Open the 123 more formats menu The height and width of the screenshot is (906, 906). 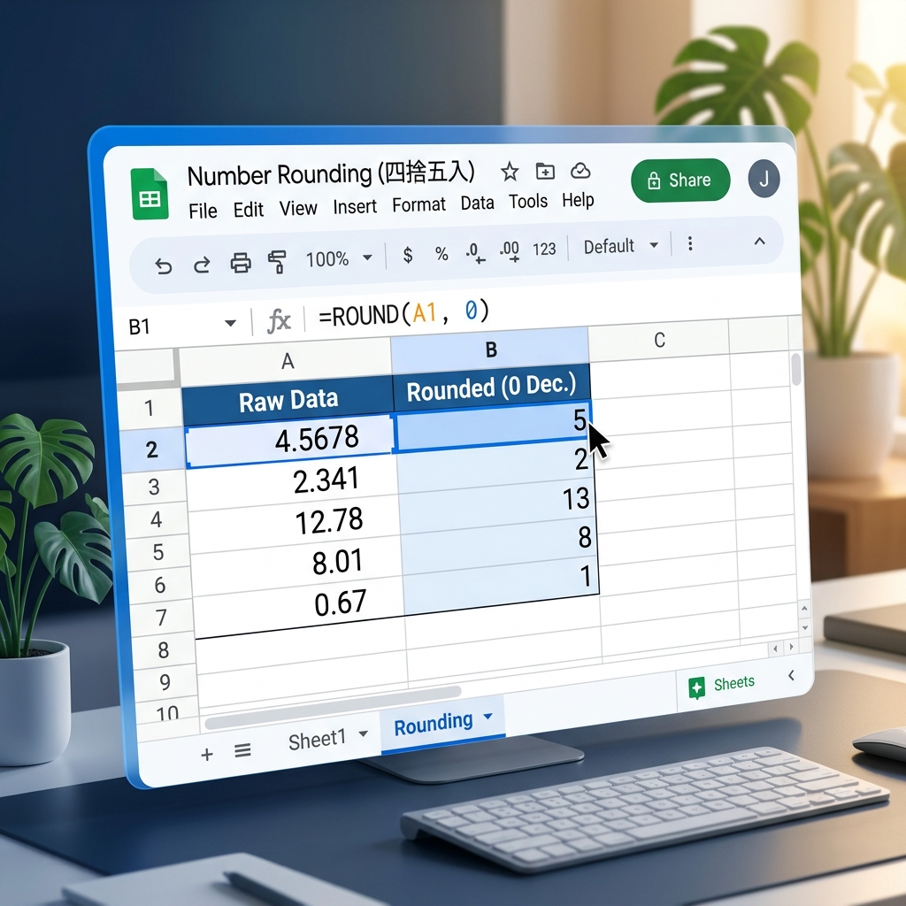click(x=544, y=250)
